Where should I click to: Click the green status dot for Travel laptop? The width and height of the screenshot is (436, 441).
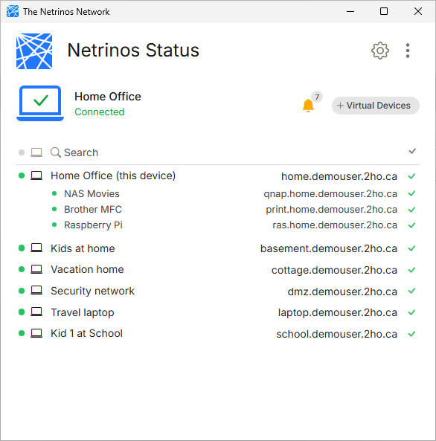coord(22,312)
